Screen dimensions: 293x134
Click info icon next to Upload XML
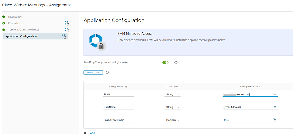coord(107,72)
